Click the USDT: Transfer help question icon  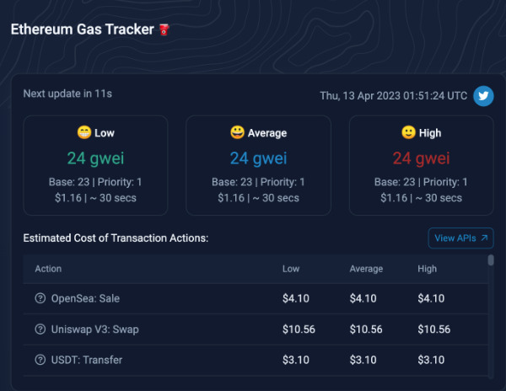[40, 360]
